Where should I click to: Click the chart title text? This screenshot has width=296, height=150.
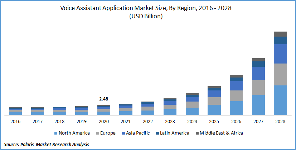point(146,8)
